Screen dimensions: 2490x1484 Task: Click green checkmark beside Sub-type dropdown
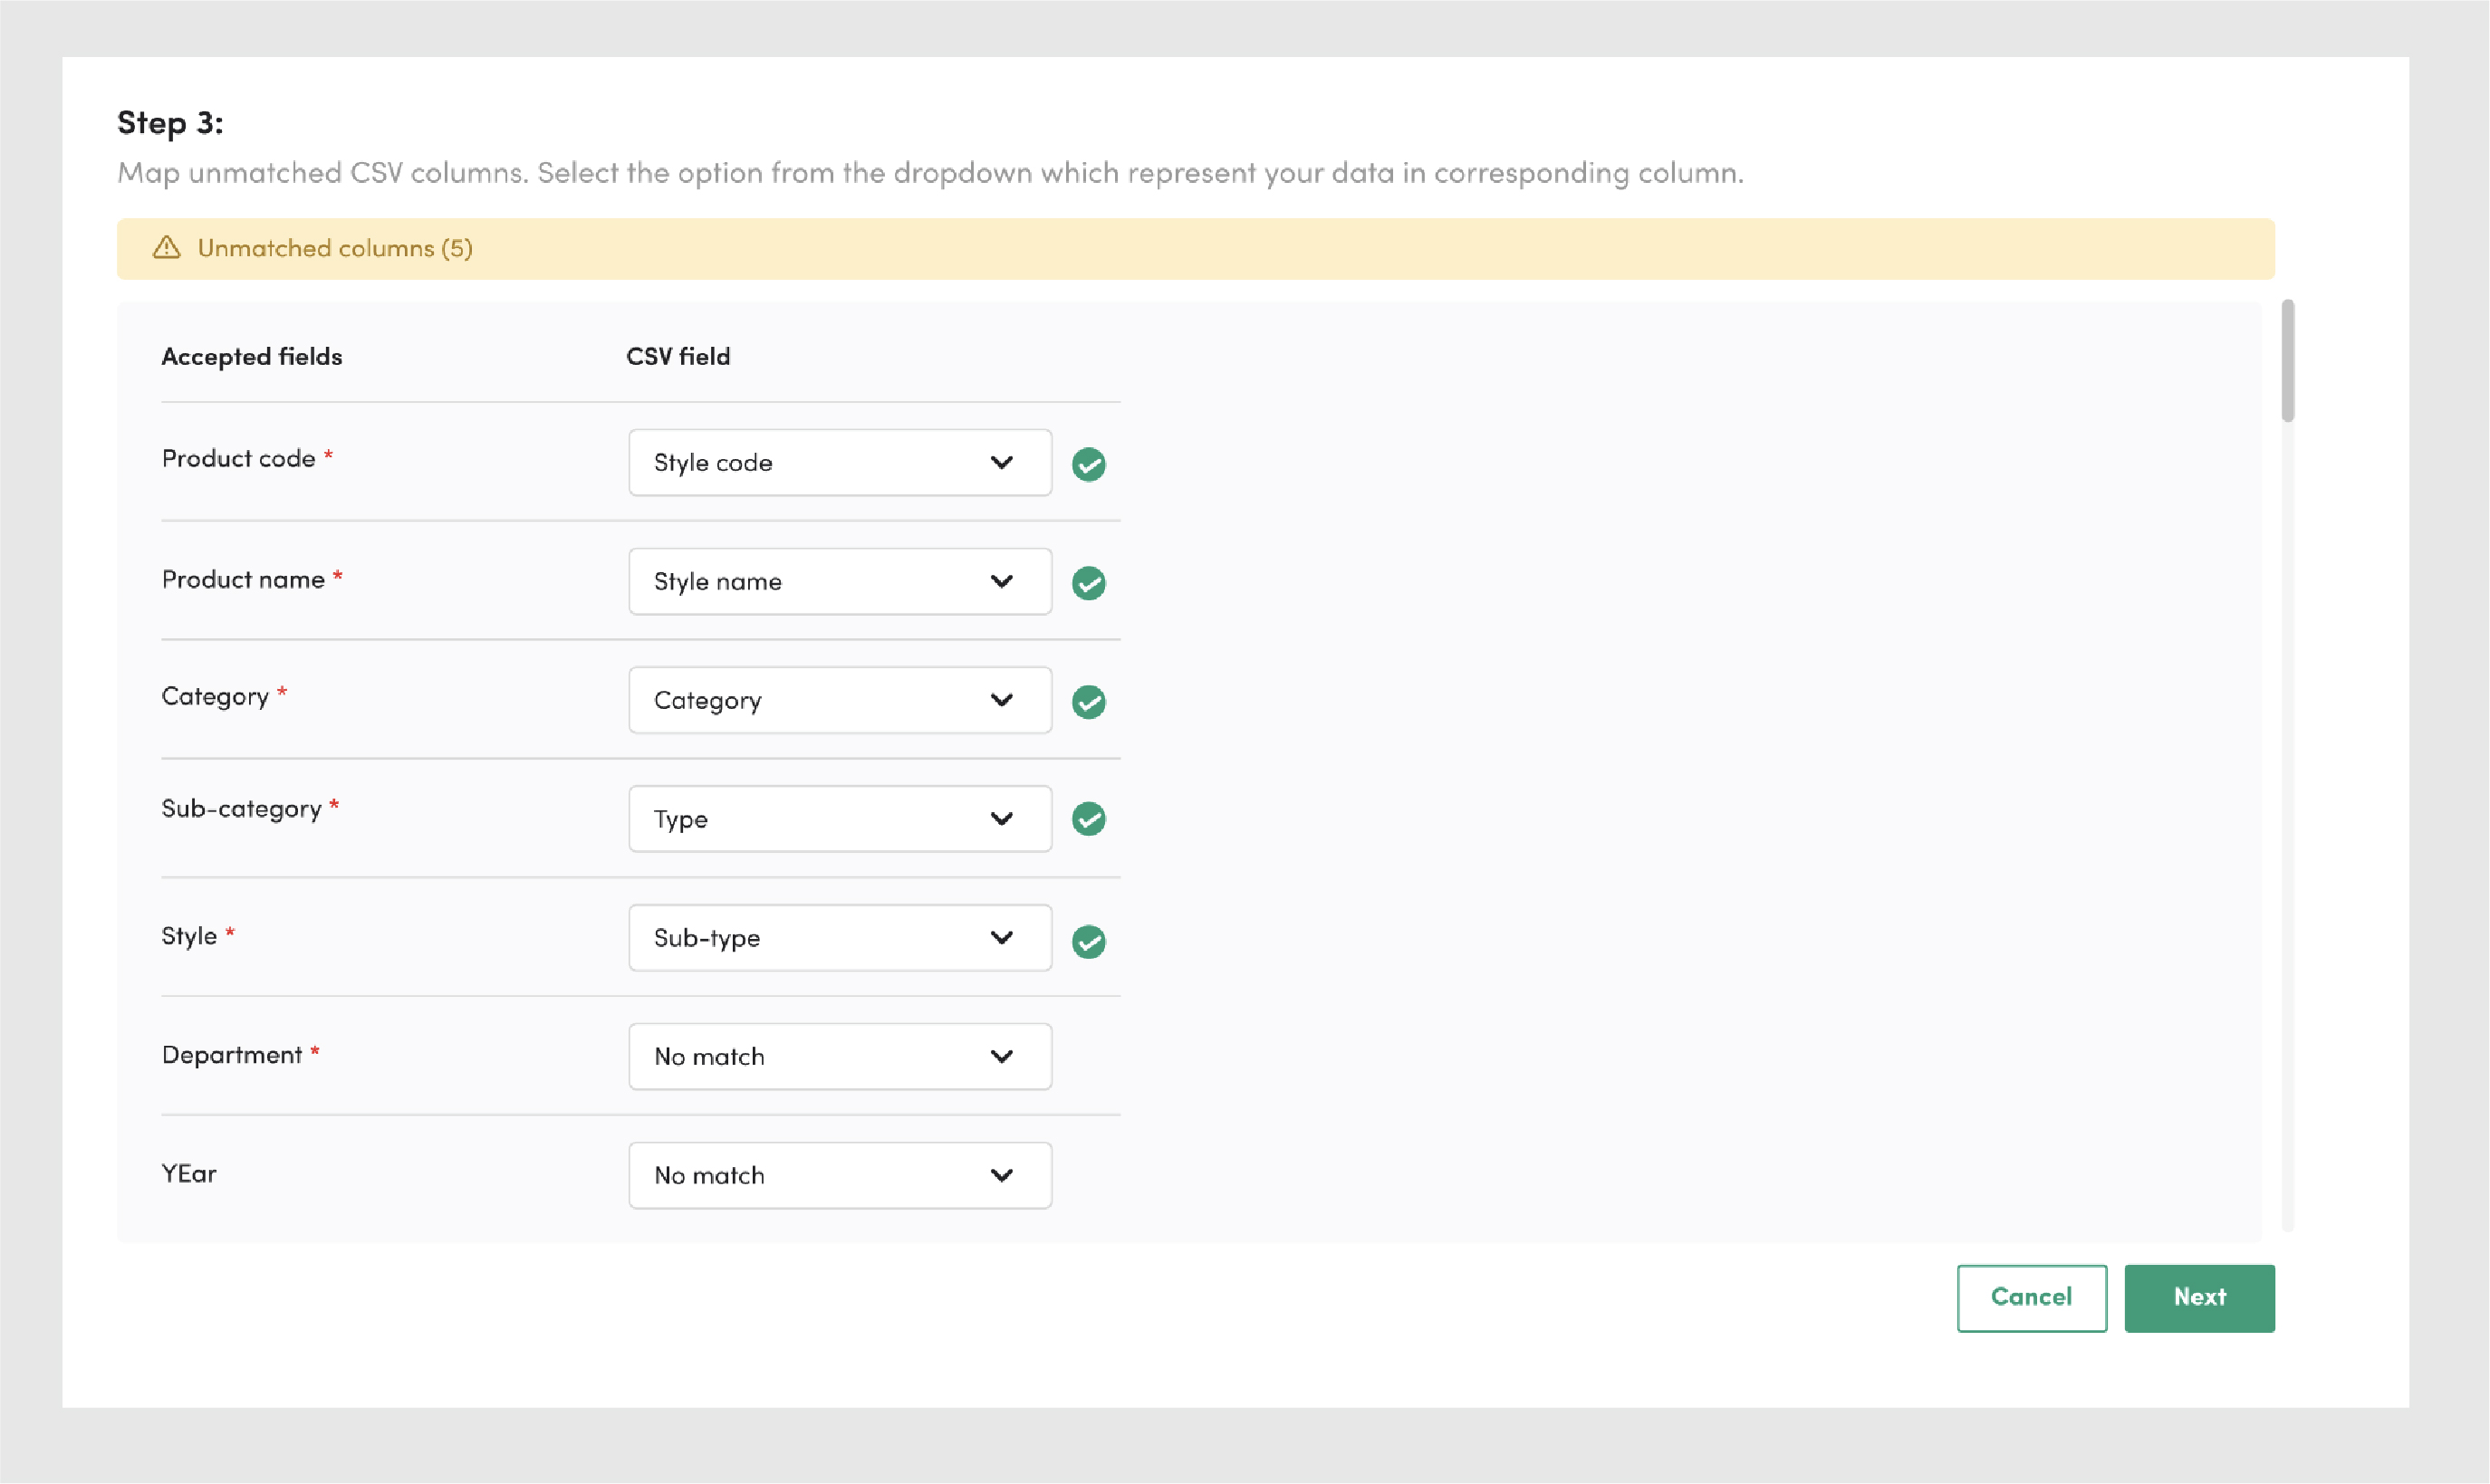click(x=1089, y=941)
